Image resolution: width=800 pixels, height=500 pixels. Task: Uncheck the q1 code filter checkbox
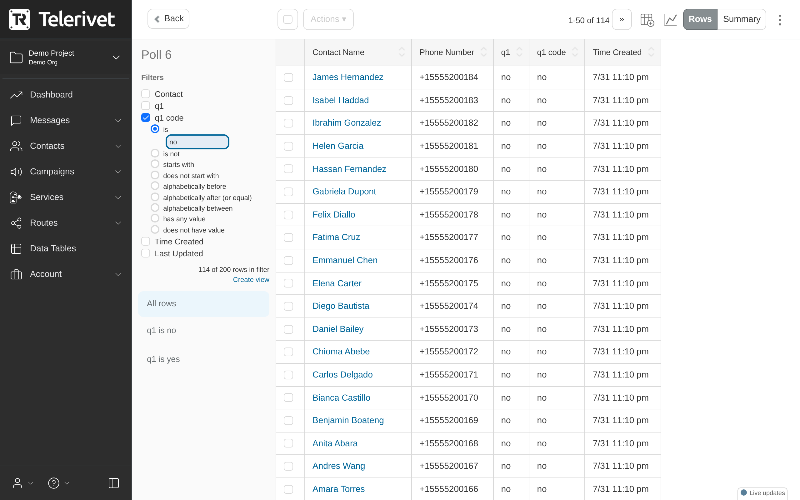click(x=145, y=118)
